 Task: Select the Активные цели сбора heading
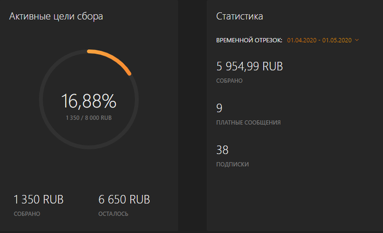coord(56,16)
